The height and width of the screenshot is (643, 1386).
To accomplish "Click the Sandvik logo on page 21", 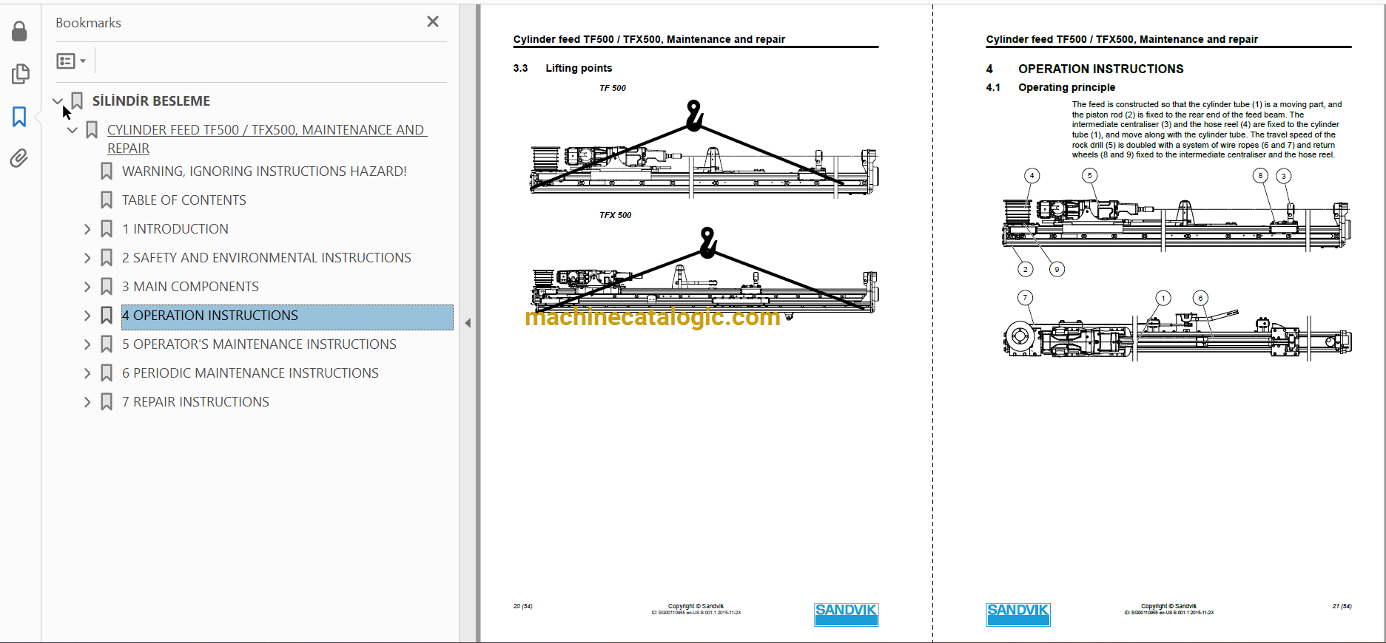I will pos(1017,614).
